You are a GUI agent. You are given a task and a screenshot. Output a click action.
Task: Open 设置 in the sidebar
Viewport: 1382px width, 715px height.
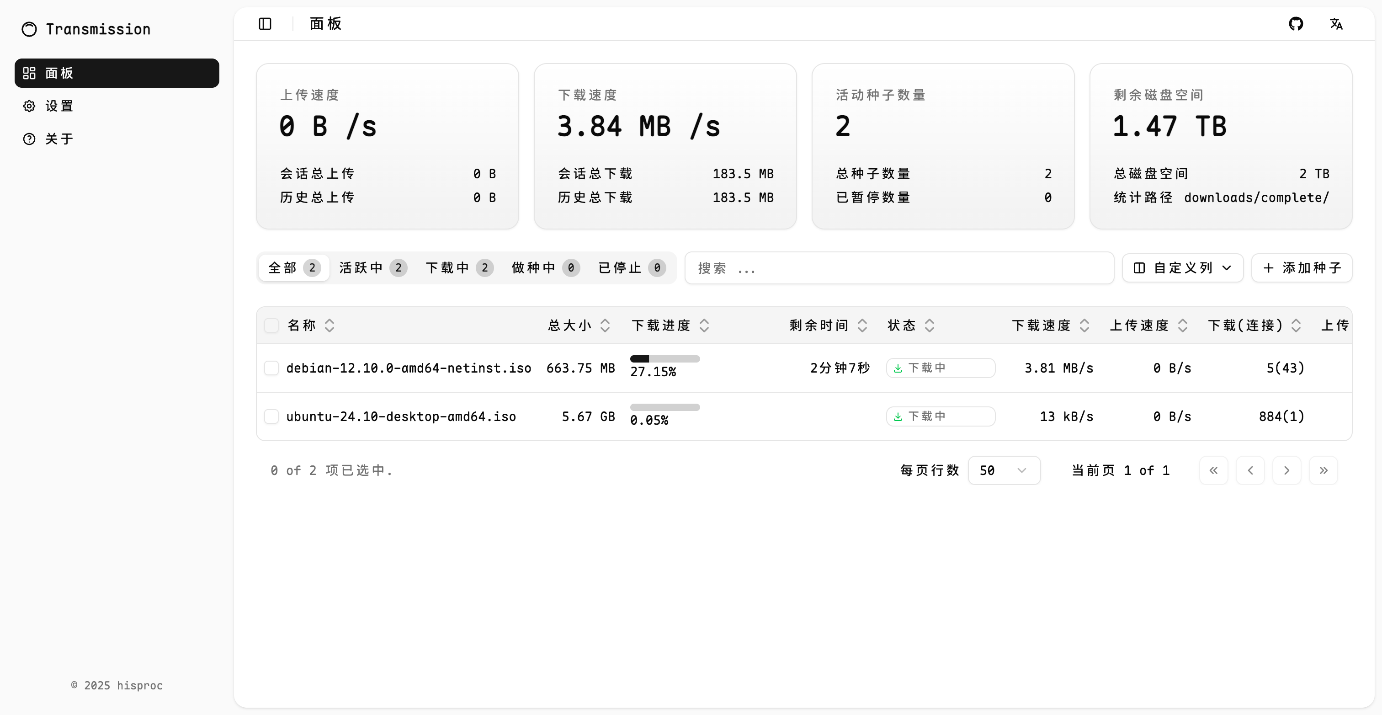117,106
